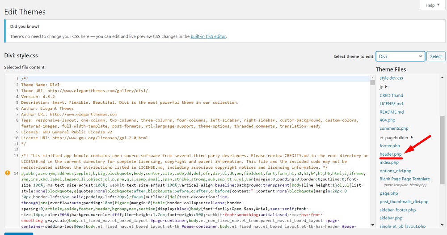Click the 'Author: Elegant Themes' code line

[x=47, y=108]
